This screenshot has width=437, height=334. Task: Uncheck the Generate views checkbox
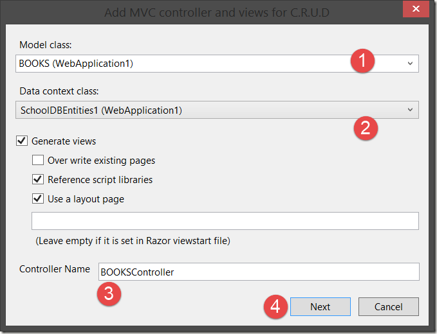(x=22, y=141)
